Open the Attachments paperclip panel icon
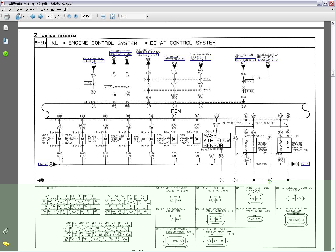 pyautogui.click(x=6, y=231)
